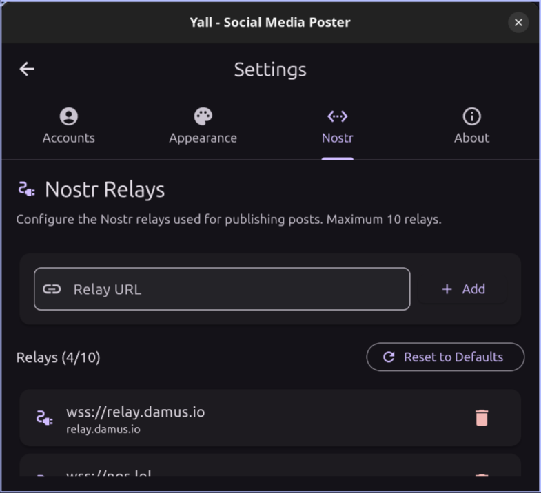Click the Add relay button
The image size is (541, 493).
click(x=462, y=289)
